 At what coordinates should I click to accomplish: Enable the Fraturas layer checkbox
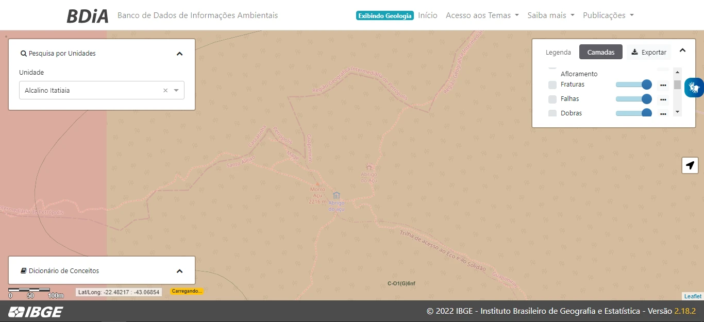(552, 84)
